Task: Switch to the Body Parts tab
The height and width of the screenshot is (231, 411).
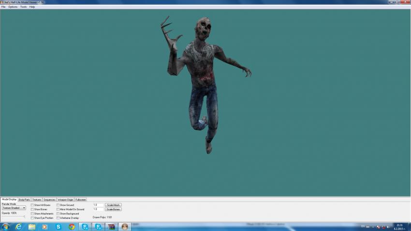Action: (24, 200)
